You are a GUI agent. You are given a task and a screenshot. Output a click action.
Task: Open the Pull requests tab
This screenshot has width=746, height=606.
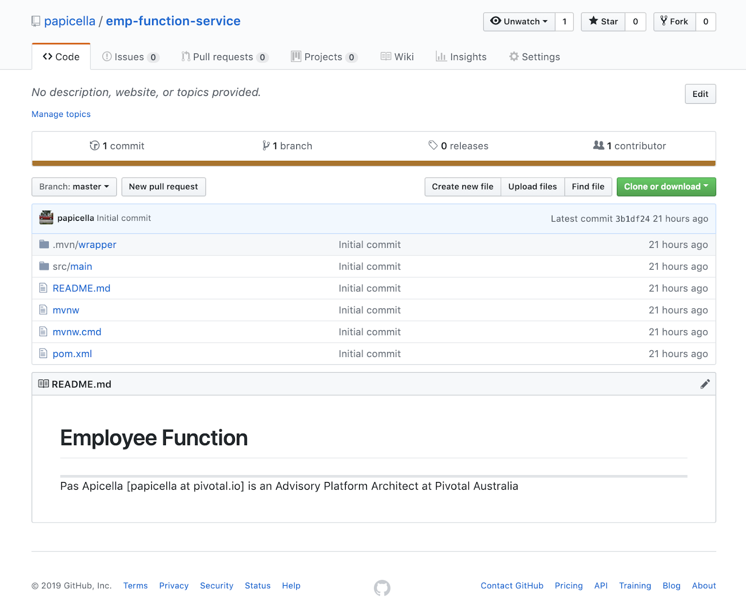point(225,57)
